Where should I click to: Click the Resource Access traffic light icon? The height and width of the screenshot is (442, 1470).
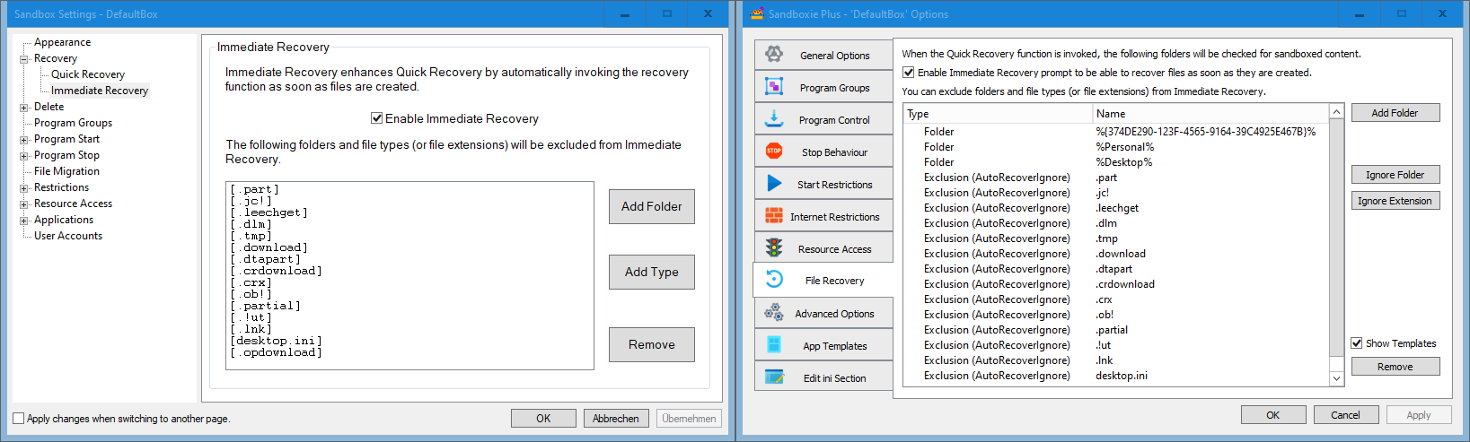[774, 248]
